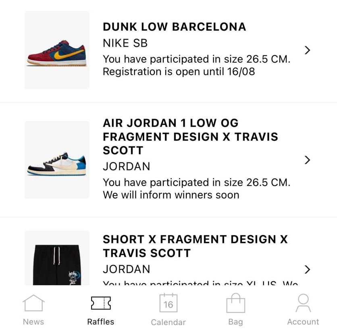Select the Dunk Low Barcelona shoe thumbnail
The height and width of the screenshot is (334, 337).
57,50
